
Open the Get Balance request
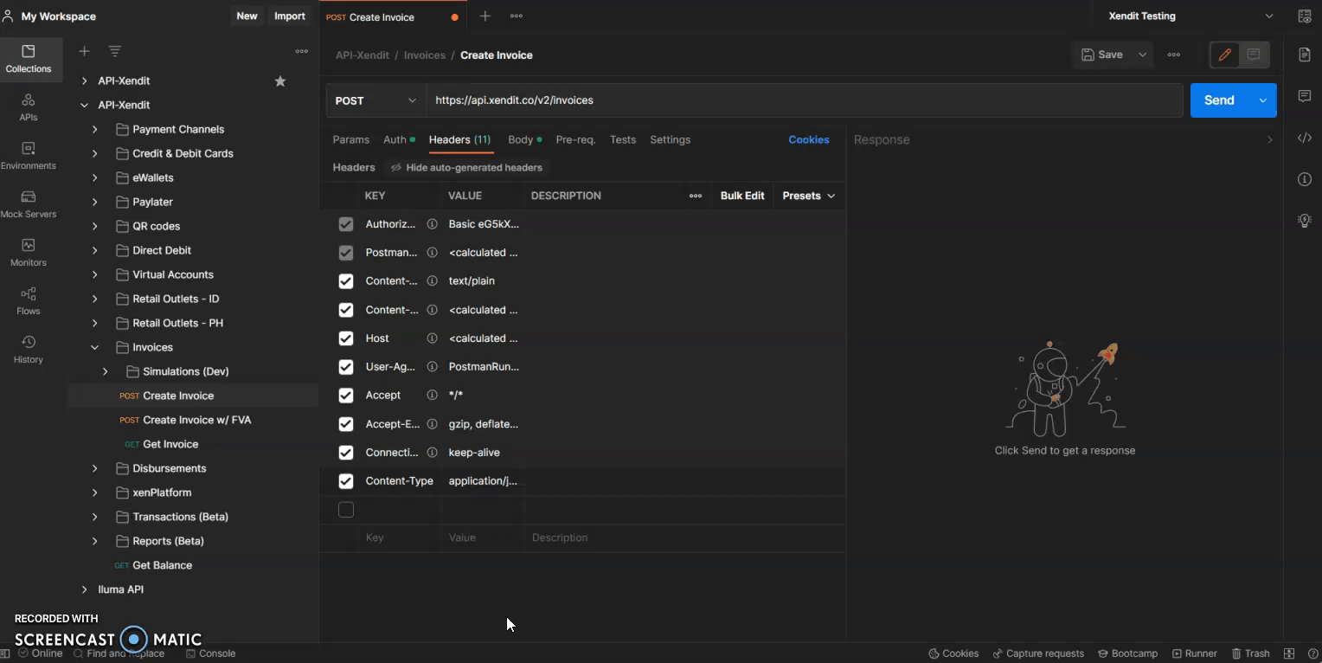pyautogui.click(x=163, y=565)
